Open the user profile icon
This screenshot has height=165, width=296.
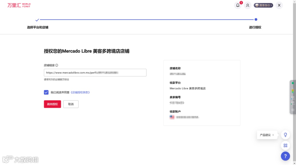point(247,5)
